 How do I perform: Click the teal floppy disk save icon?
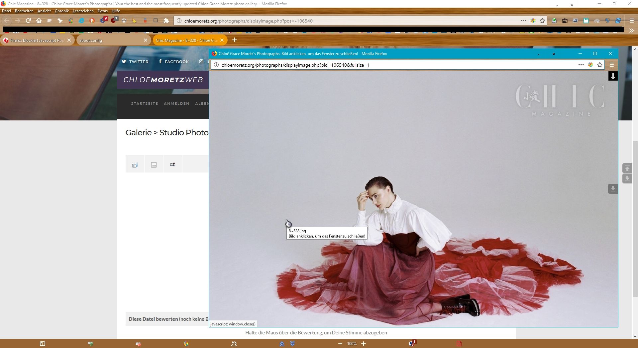586,21
